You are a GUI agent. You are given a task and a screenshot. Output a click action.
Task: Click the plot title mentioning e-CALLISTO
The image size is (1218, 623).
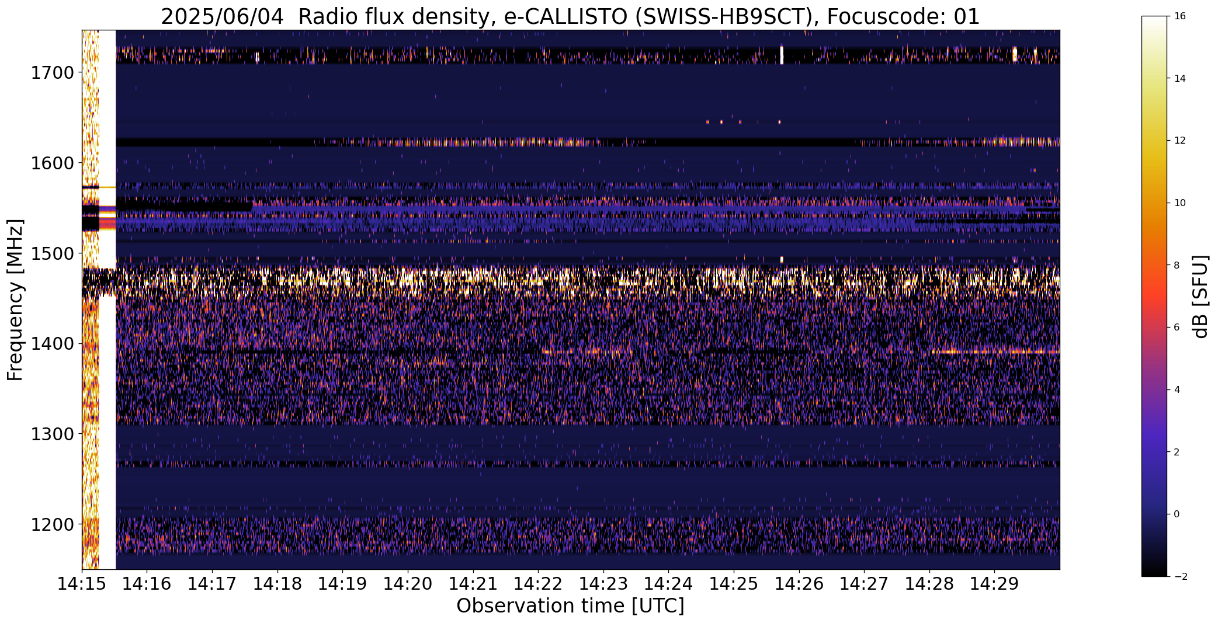(x=570, y=16)
